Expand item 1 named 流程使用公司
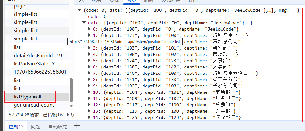 pos(89,35)
